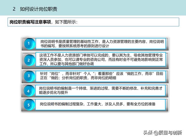The image size is (186, 139).
Task: Select the blue circle badge numbered 2
Action: click(28, 60)
